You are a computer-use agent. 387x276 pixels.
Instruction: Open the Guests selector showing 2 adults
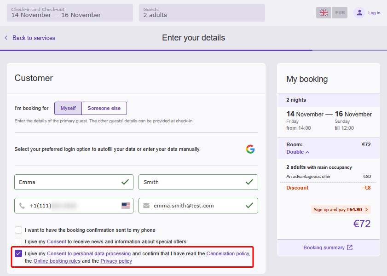pyautogui.click(x=202, y=12)
